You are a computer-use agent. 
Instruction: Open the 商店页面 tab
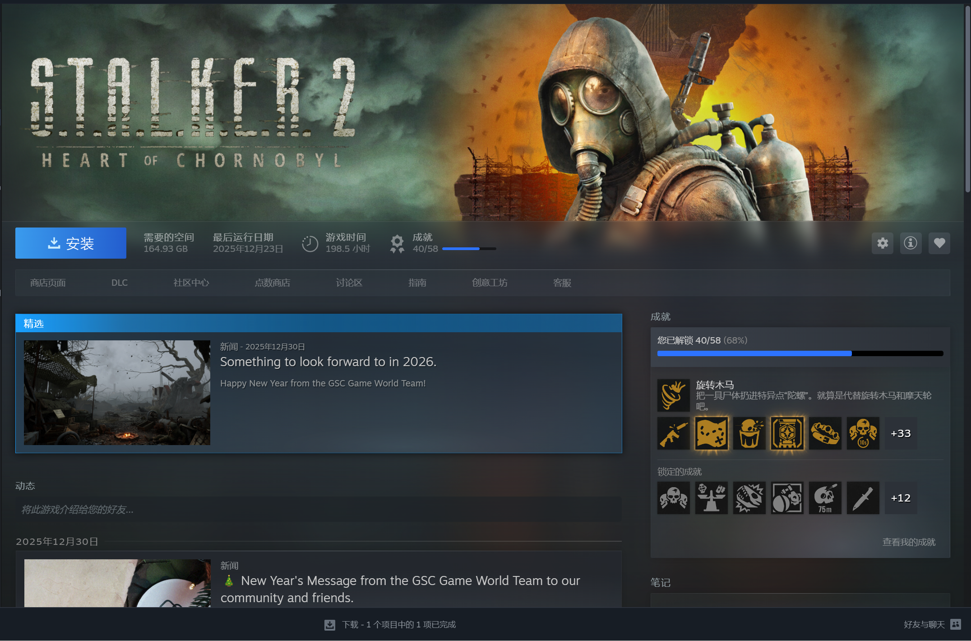tap(48, 283)
